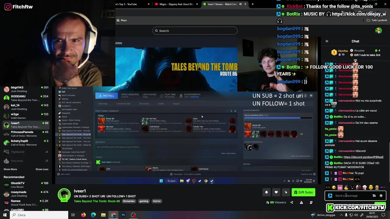Open File Explorer from the taskbar
Screen dimensions: 390x219
point(103,215)
